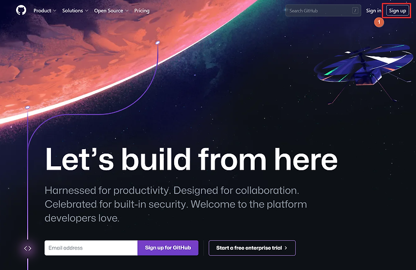The height and width of the screenshot is (270, 416).
Task: Focus the Search GitHub field
Action: pos(323,11)
